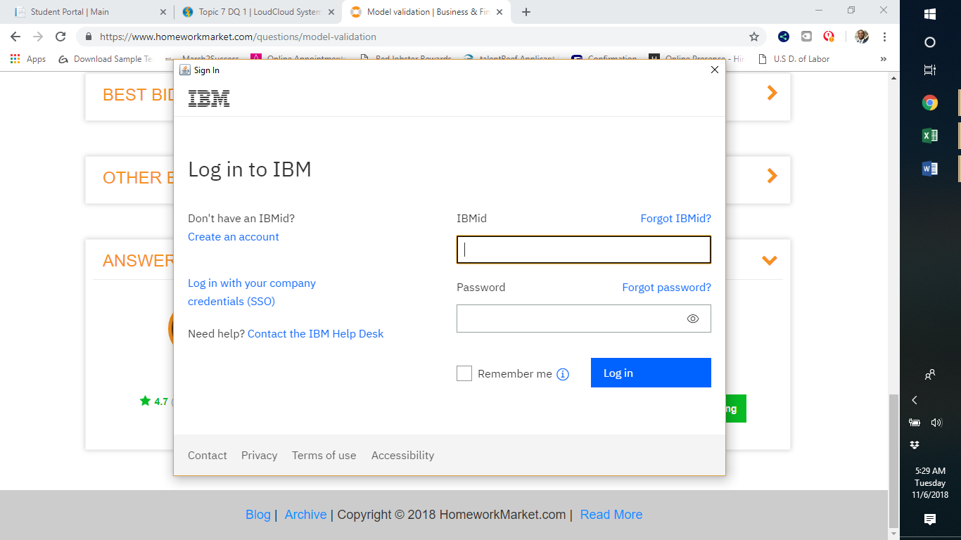Focus the Password input field
The width and height of the screenshot is (961, 540).
(584, 319)
